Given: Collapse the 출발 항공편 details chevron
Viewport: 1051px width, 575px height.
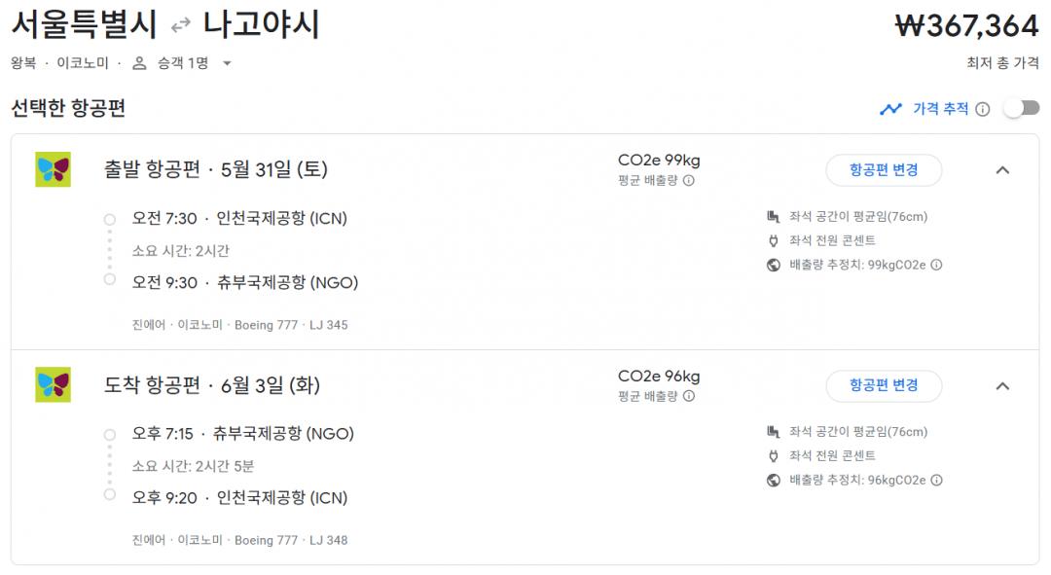Looking at the screenshot, I should [x=1002, y=170].
